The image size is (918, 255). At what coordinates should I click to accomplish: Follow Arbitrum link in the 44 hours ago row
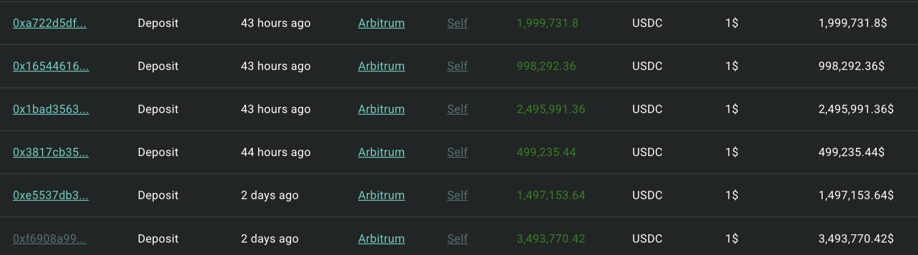click(x=381, y=152)
